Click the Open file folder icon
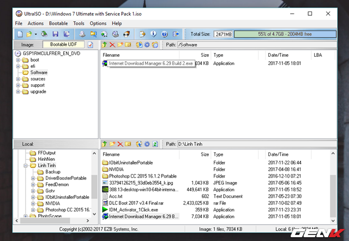349x241 pixels. pyautogui.click(x=29, y=34)
